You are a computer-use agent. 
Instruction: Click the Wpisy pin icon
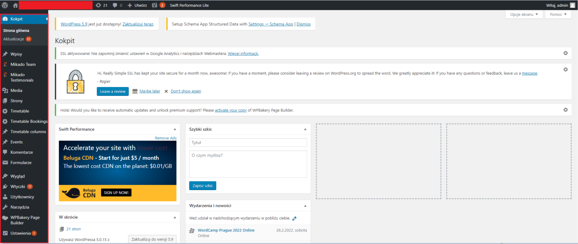click(5, 54)
